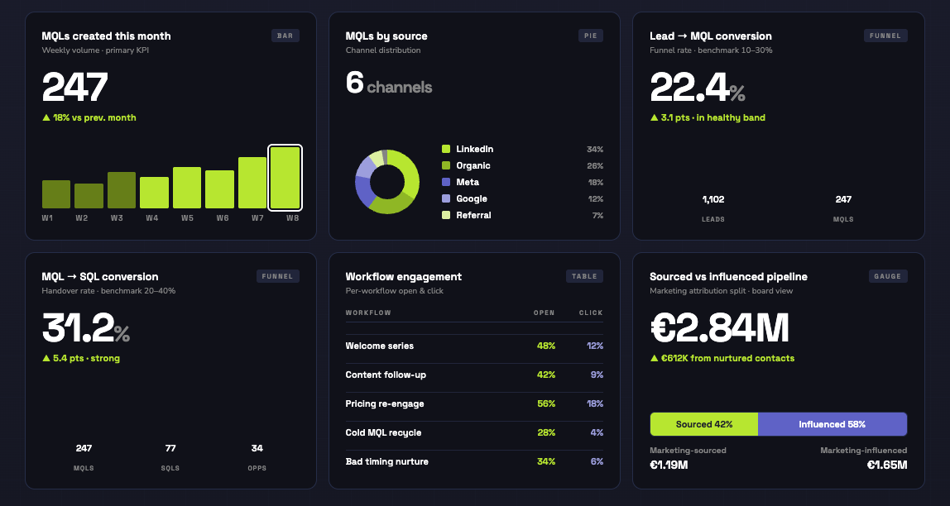This screenshot has width=950, height=506.
Task: Click the CLICK column header to sort
Action: [x=589, y=313]
